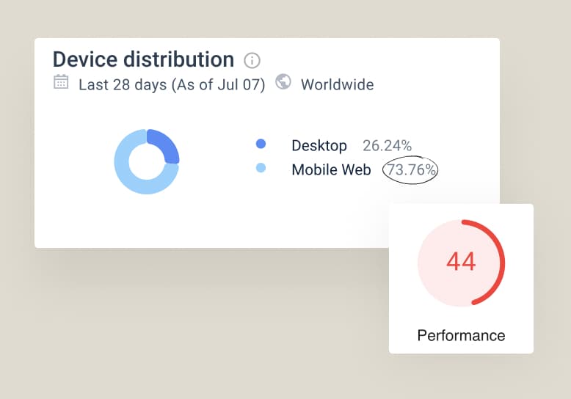571x399 pixels.
Task: Click the Desktop legend label
Action: (319, 145)
